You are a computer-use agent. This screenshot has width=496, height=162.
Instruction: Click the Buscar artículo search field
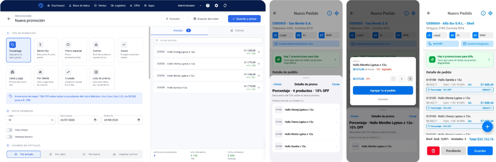pos(208,40)
